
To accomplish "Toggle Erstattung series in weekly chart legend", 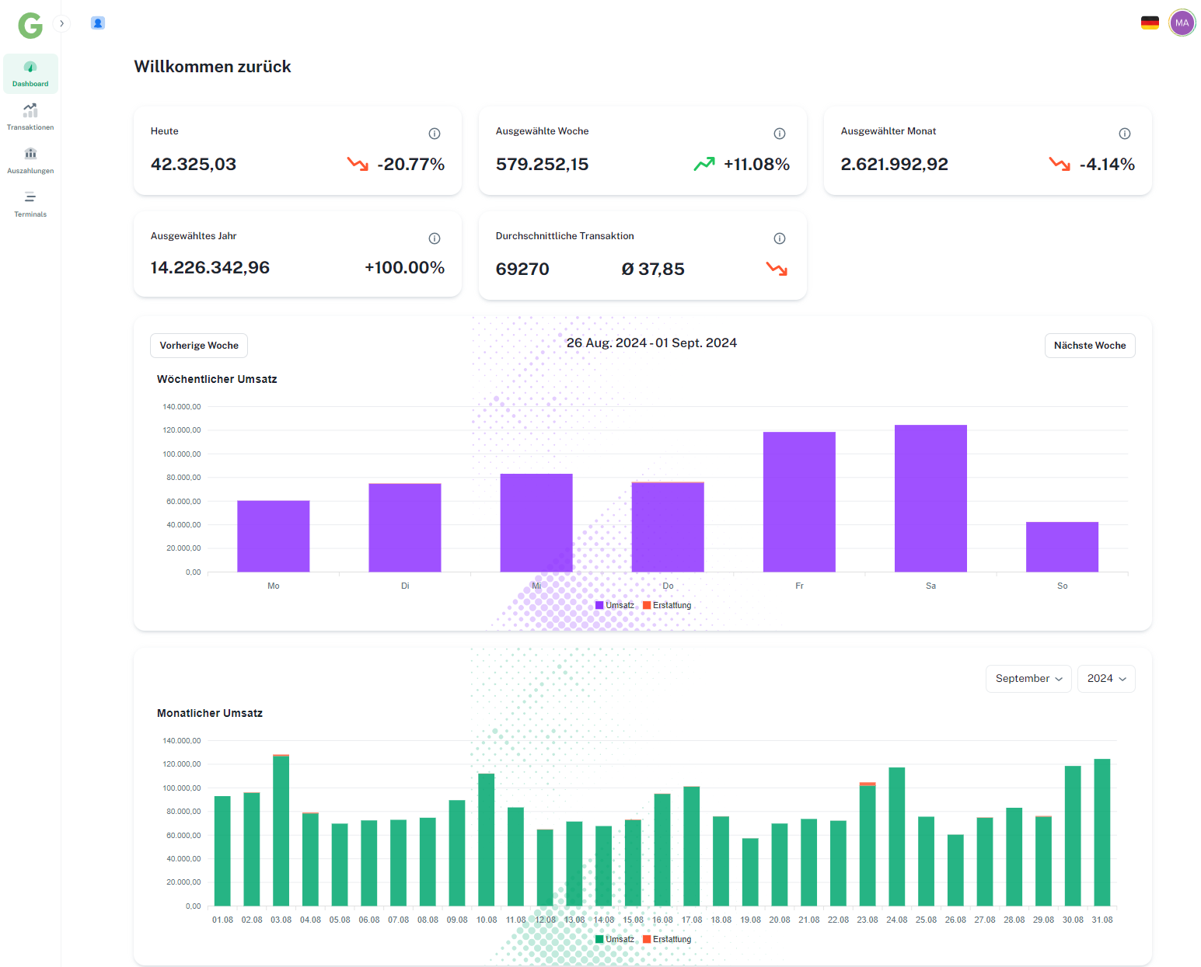I will pyautogui.click(x=667, y=605).
